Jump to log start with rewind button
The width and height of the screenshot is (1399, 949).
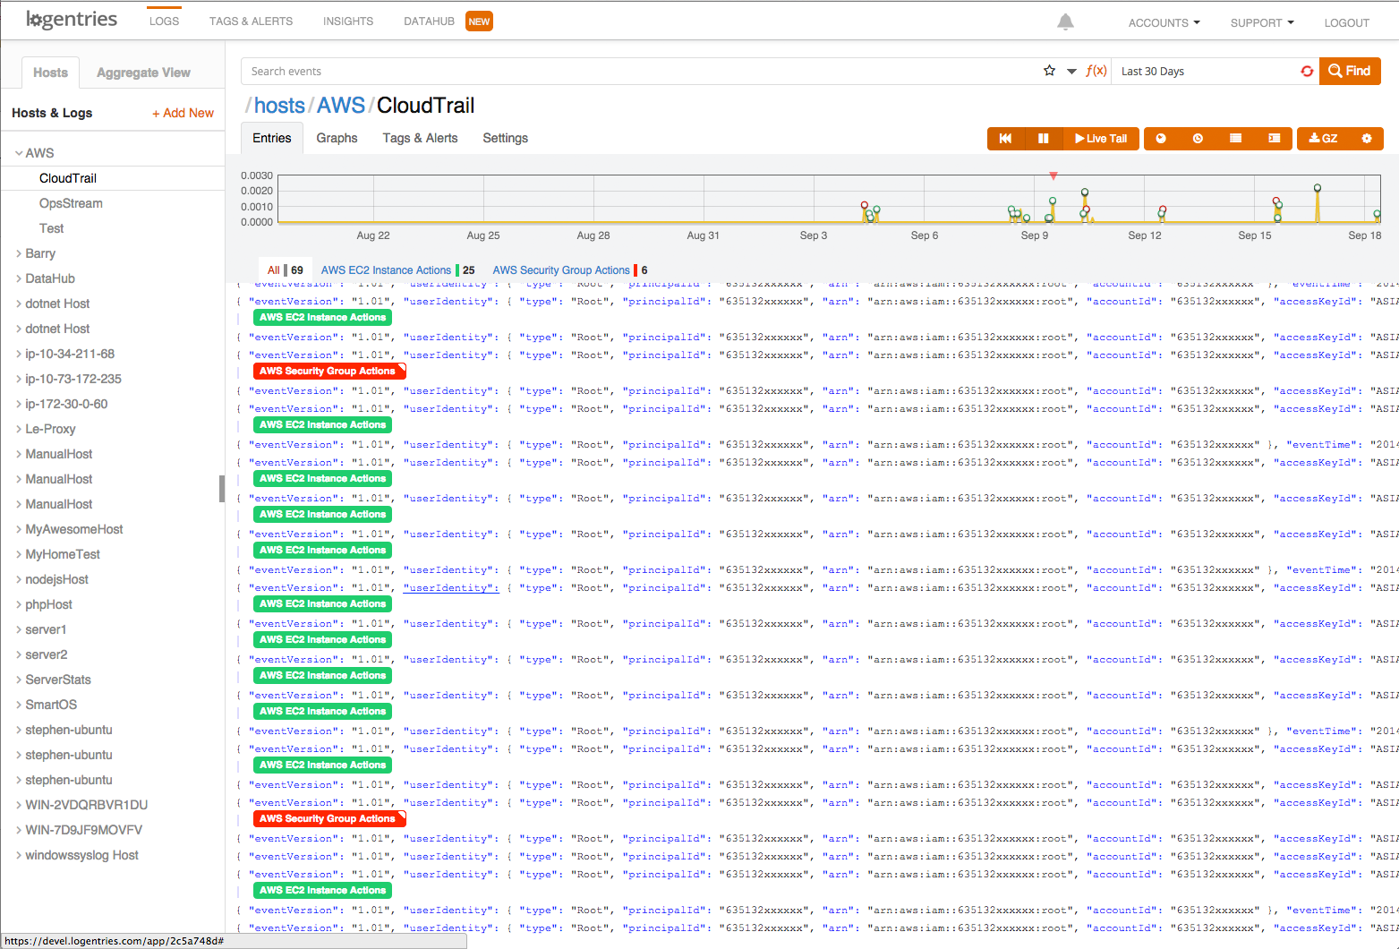click(x=1005, y=139)
